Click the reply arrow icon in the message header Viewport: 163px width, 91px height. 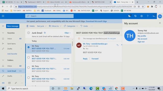pyautogui.click(x=117, y=45)
